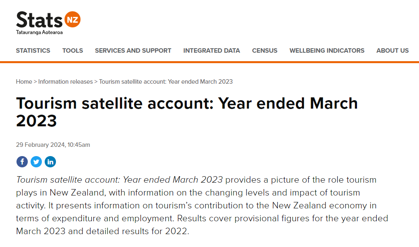Click the orange NZ circle badge

tap(72, 19)
